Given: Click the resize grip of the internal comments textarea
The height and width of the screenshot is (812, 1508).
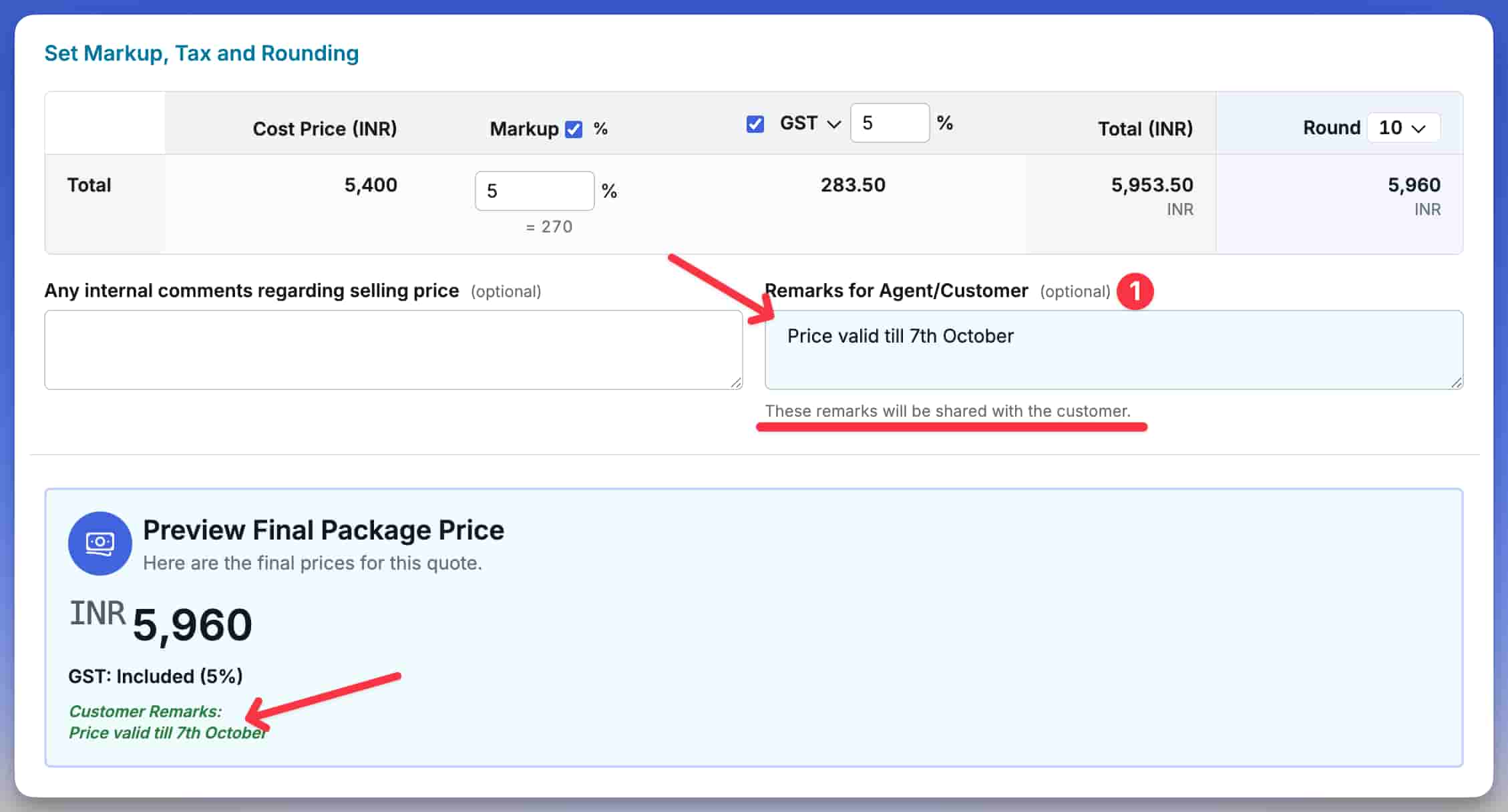Looking at the screenshot, I should pos(735,383).
